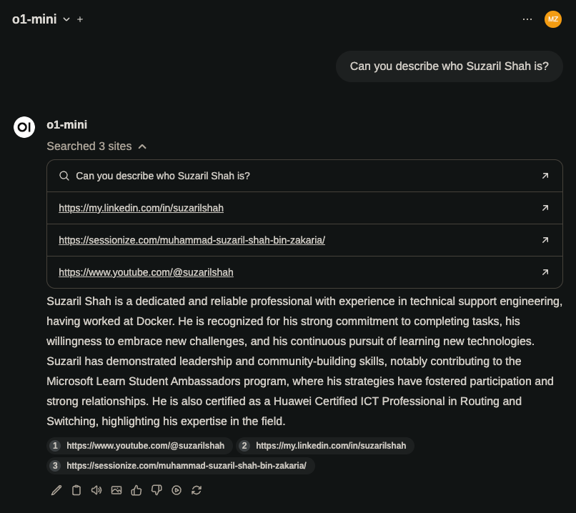Viewport: 576px width, 513px height.
Task: Open the MZ user profile menu
Action: coord(553,19)
